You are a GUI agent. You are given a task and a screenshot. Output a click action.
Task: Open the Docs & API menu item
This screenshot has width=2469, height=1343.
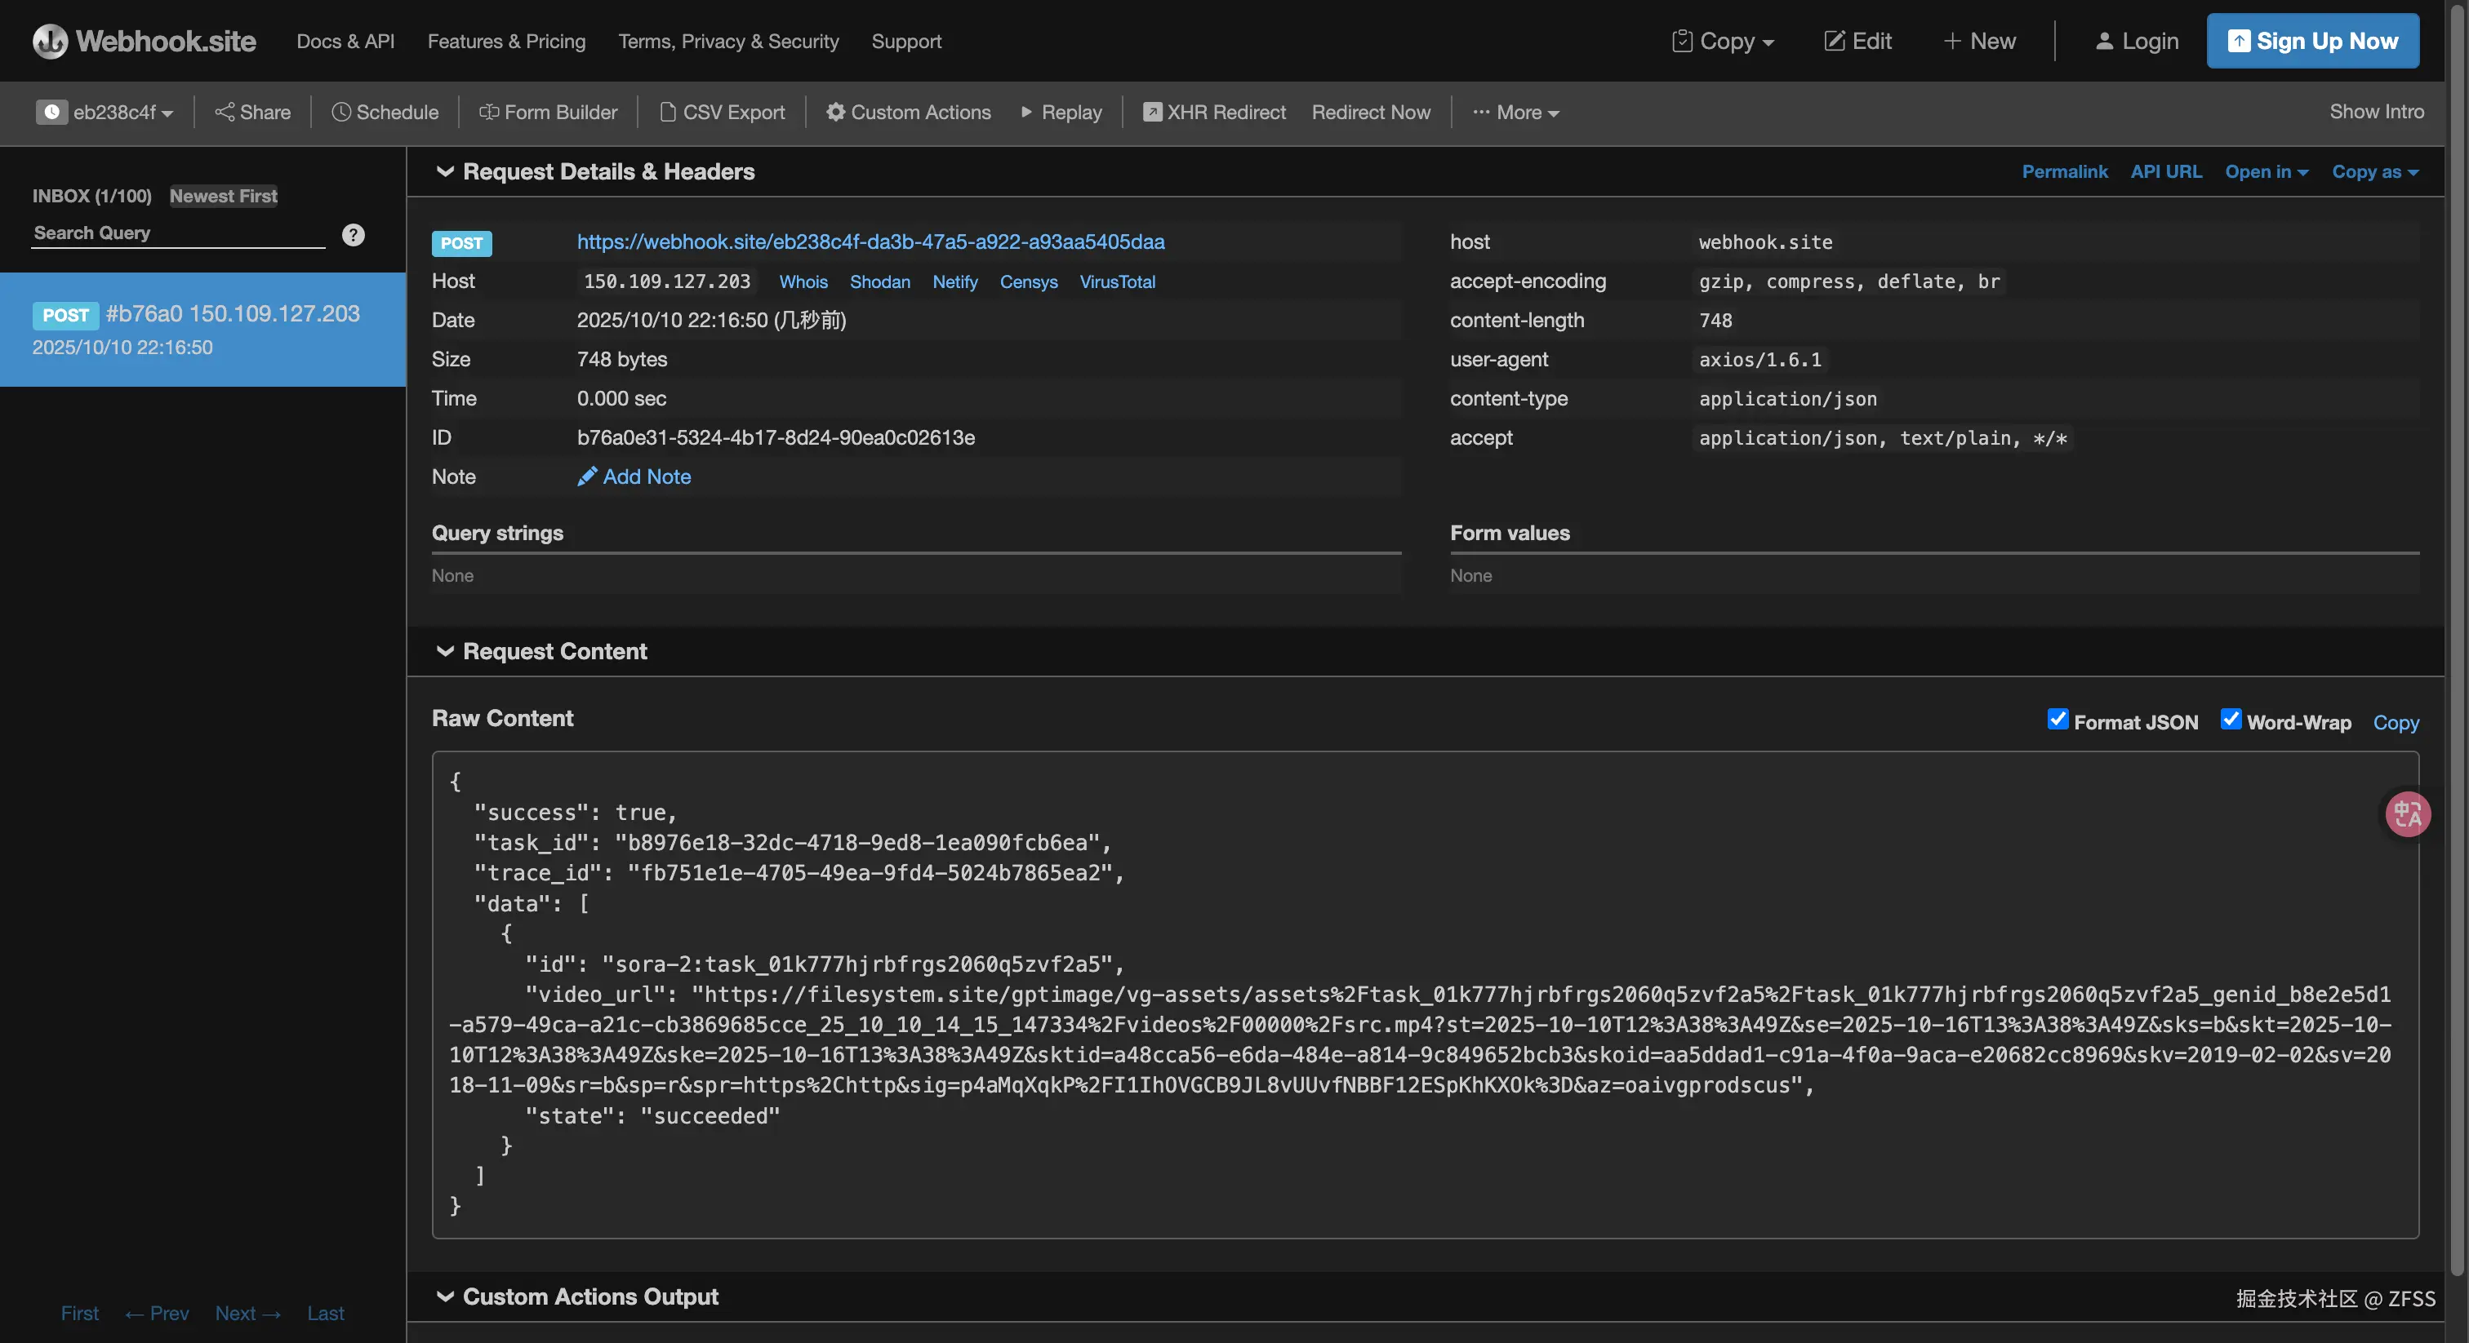tap(345, 41)
